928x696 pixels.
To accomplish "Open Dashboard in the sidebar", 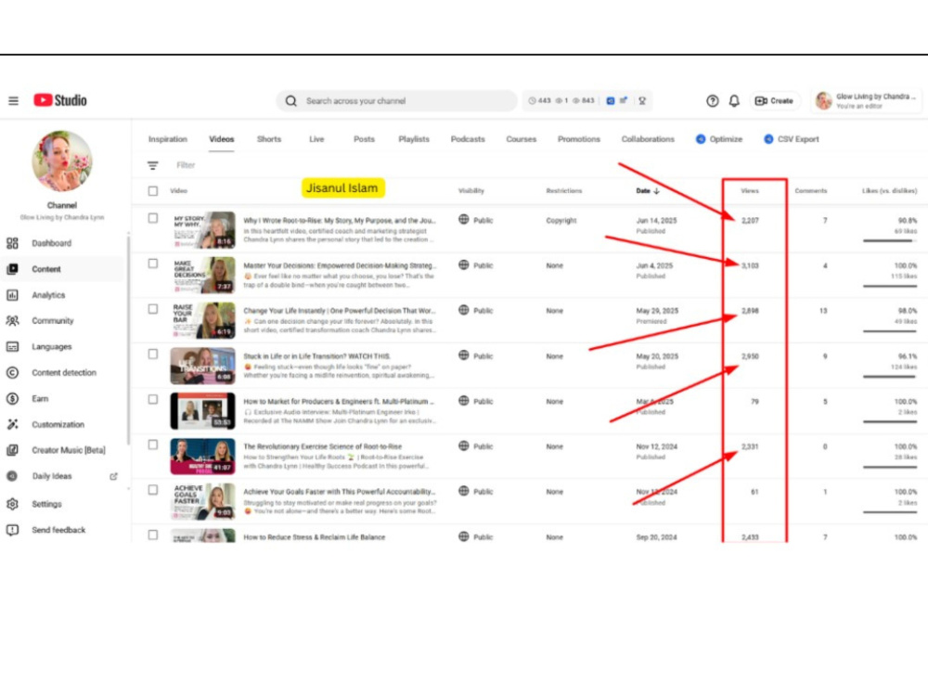I will pyautogui.click(x=51, y=243).
